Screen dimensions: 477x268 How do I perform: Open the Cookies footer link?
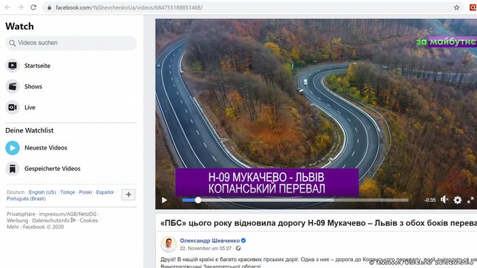click(x=89, y=220)
